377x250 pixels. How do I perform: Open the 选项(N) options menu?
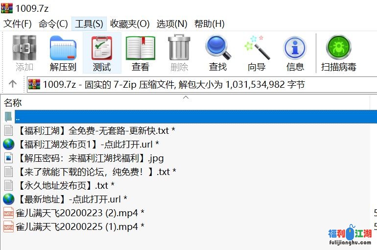[x=172, y=24]
